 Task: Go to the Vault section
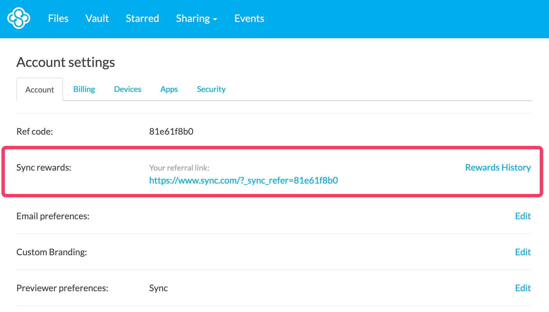[x=97, y=19]
